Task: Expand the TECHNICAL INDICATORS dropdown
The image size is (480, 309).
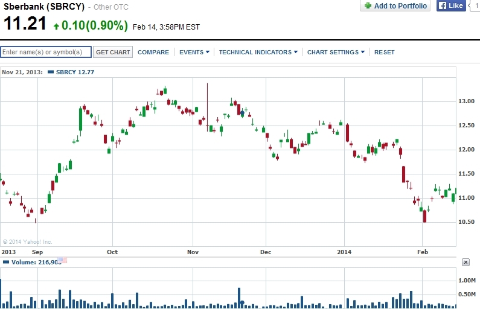Action: click(x=258, y=53)
